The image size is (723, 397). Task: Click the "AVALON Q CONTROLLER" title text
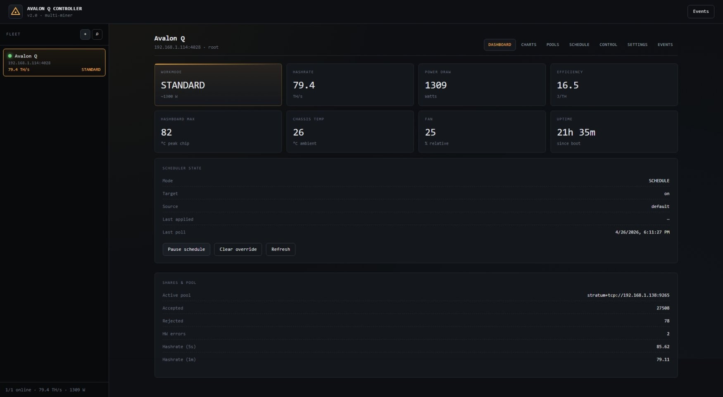click(x=55, y=9)
